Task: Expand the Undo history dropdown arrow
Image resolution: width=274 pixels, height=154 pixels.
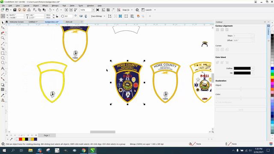Action: tap(53, 10)
